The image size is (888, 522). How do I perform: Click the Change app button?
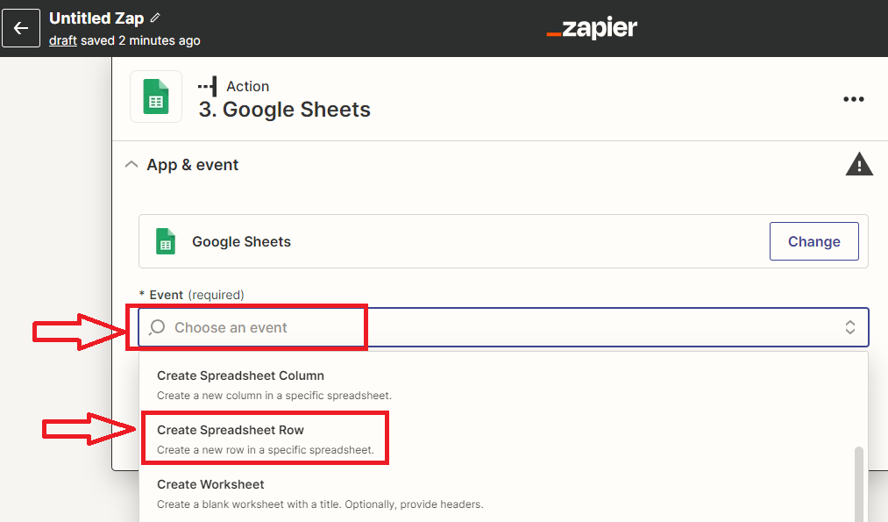click(x=813, y=241)
